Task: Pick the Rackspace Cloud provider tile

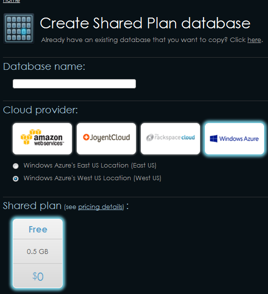Action: tap(170, 139)
